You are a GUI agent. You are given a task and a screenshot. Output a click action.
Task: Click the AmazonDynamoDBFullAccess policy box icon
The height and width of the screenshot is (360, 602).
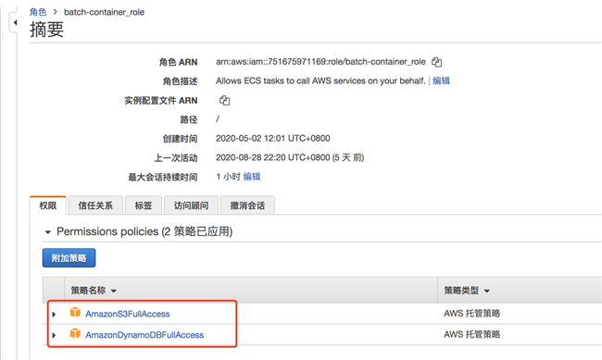point(75,333)
